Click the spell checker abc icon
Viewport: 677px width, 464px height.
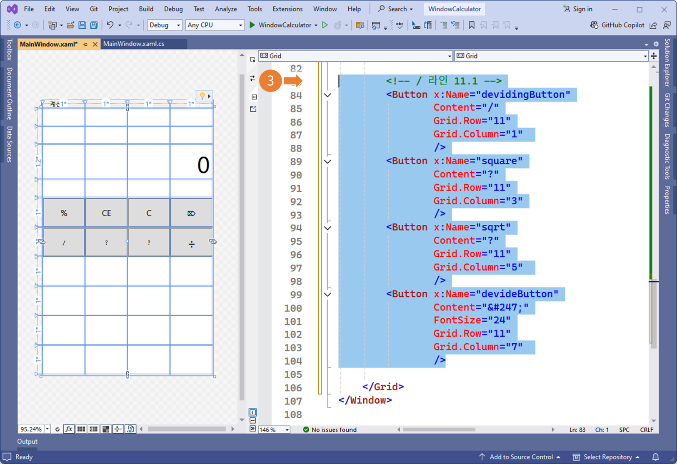pos(400,25)
